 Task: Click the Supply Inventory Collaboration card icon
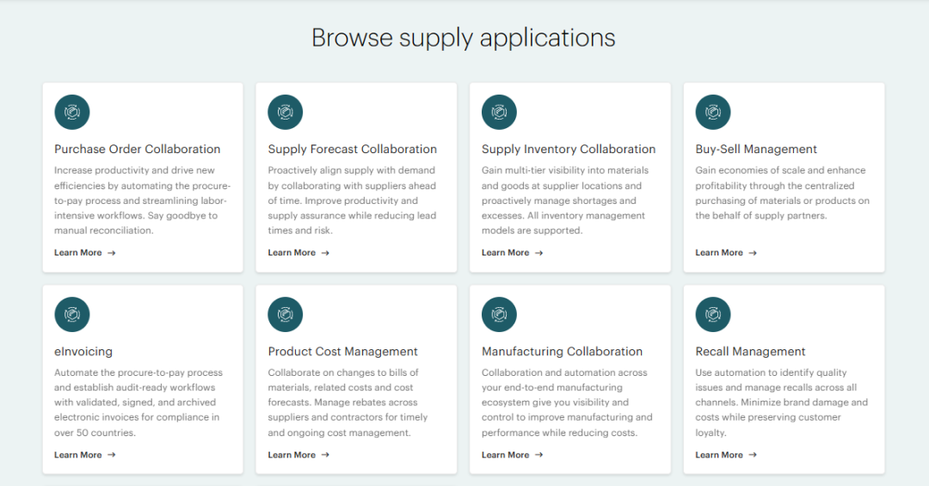499,112
